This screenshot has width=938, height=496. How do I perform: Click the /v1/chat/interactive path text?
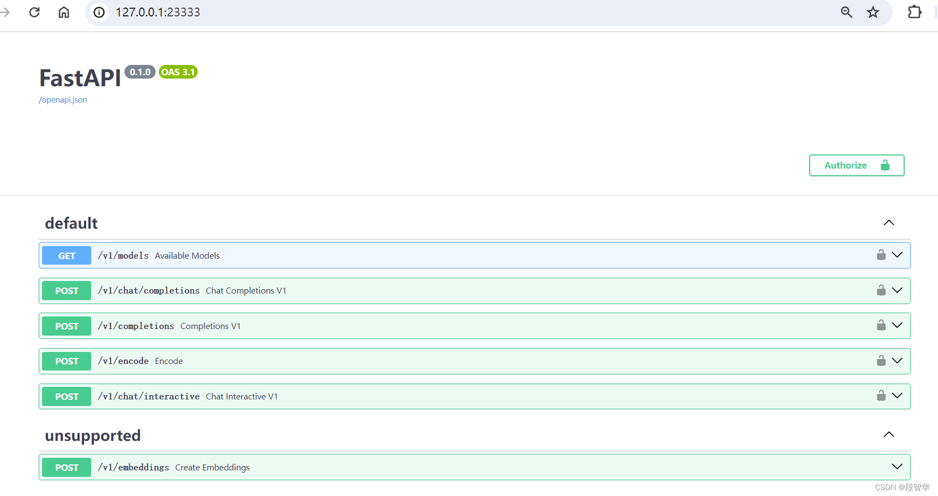point(149,397)
